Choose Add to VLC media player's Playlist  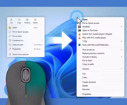pyautogui.click(x=97, y=34)
